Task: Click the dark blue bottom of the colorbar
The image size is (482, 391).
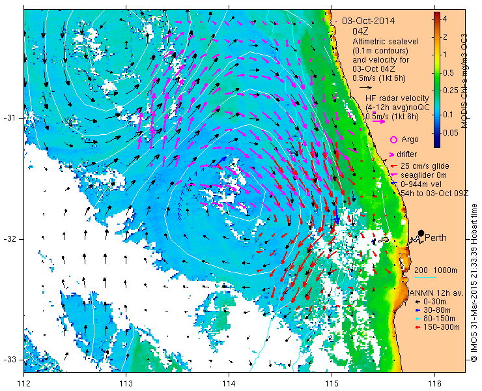Action: pyautogui.click(x=437, y=145)
